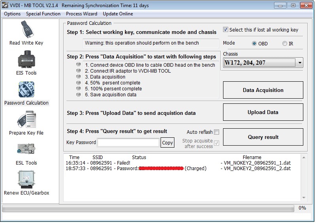Image resolution: width=316 pixels, height=223 pixels.
Task: Open the Options menu
Action: tap(12, 14)
